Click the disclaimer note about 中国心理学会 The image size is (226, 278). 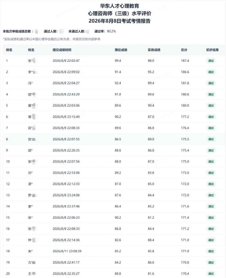pos(52,39)
